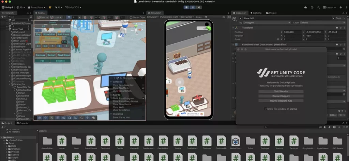Click the global search magnifier icon

[x=318, y=7]
